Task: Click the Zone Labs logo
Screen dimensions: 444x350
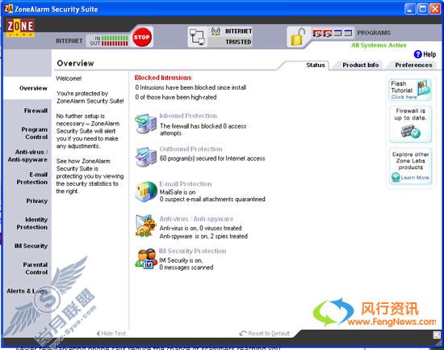Action: 20,27
